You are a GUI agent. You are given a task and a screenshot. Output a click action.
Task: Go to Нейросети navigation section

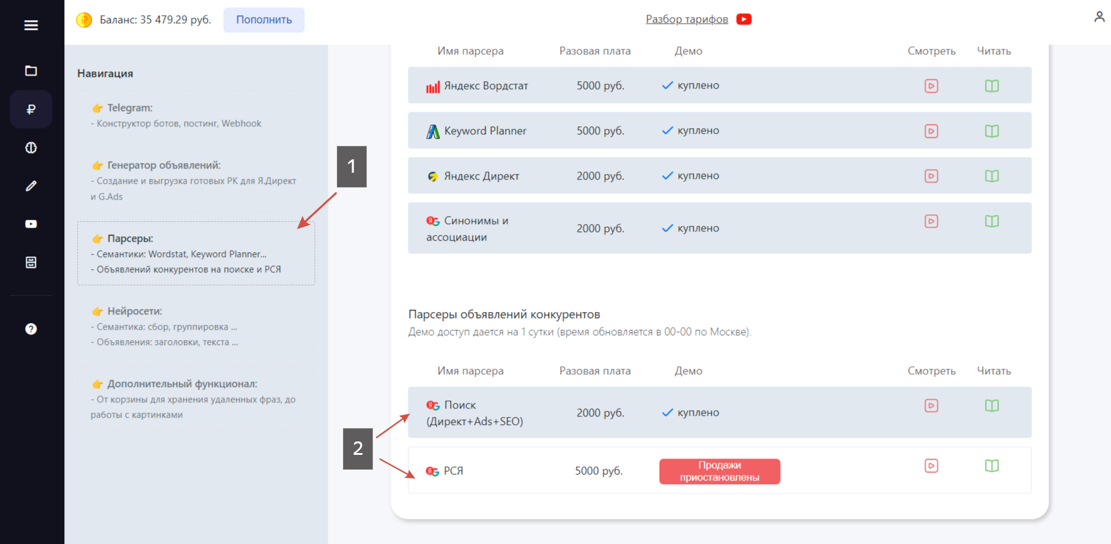[196, 326]
